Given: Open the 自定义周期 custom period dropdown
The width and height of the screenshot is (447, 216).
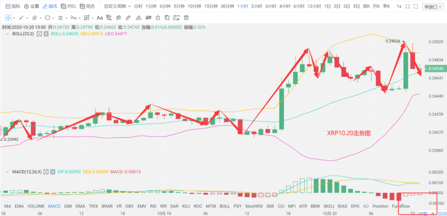Looking at the screenshot, I should [118, 6].
